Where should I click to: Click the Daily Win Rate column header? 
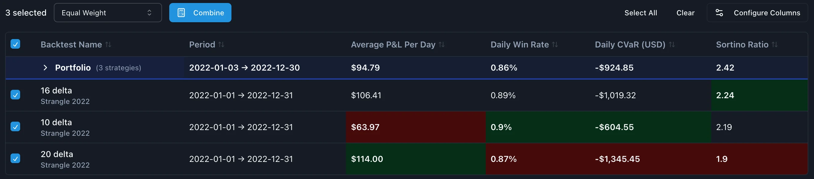[x=519, y=44]
